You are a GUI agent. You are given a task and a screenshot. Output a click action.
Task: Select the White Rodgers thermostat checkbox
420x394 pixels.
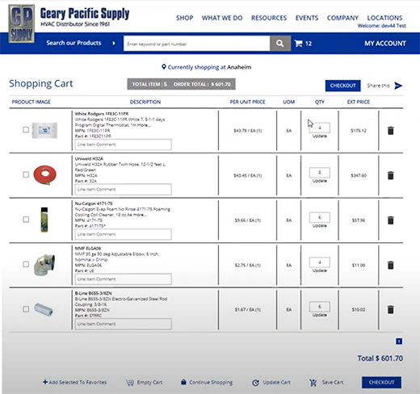pyautogui.click(x=26, y=130)
